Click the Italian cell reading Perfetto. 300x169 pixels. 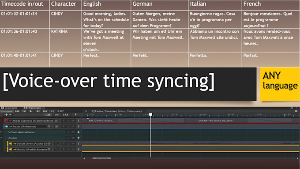[215, 60]
